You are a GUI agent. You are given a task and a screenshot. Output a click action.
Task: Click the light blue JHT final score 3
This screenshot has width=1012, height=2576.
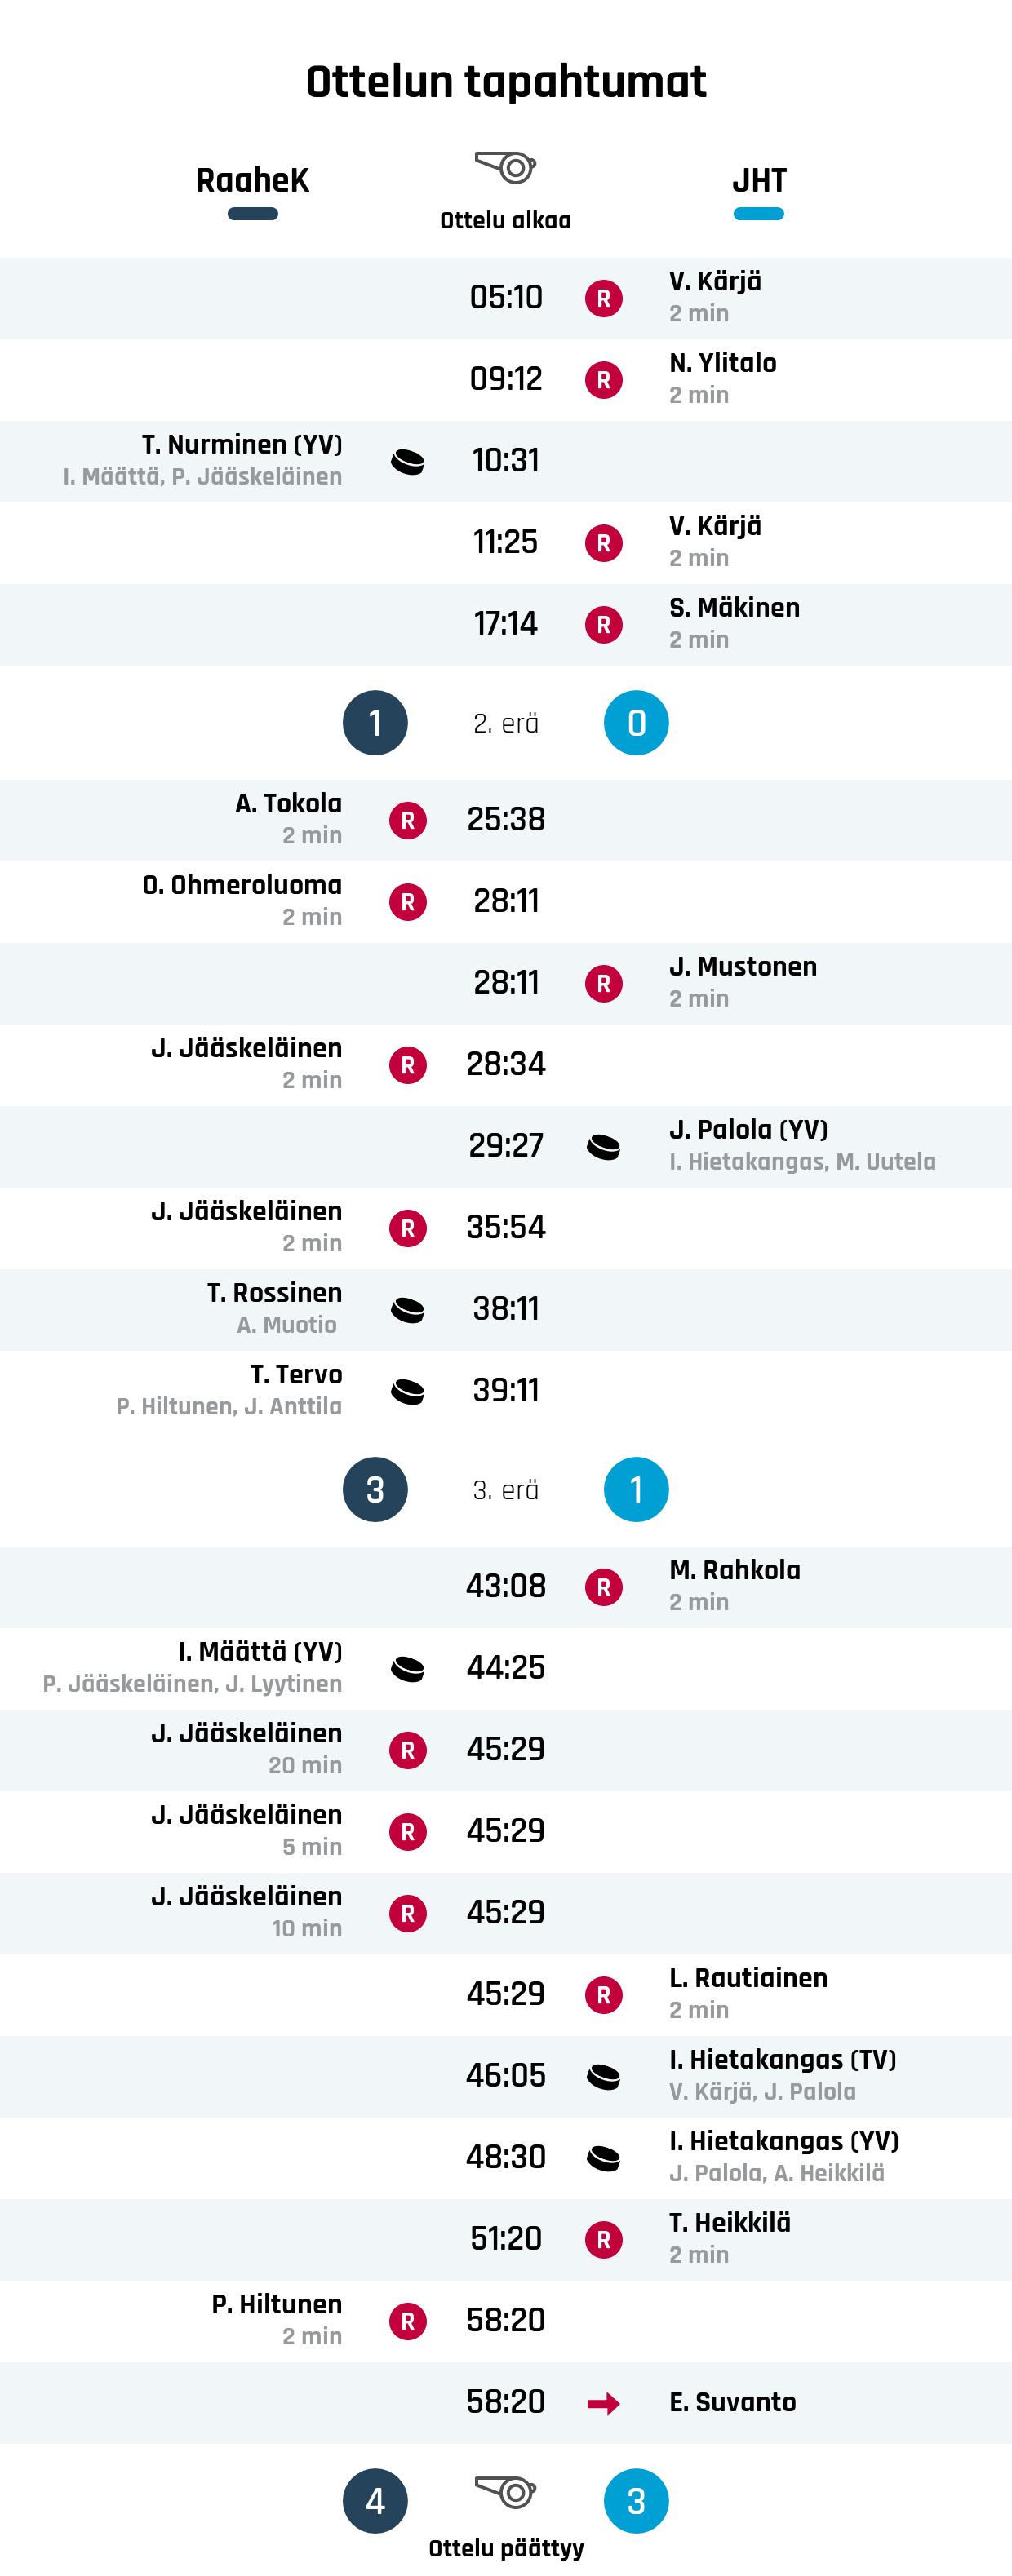tap(637, 2501)
